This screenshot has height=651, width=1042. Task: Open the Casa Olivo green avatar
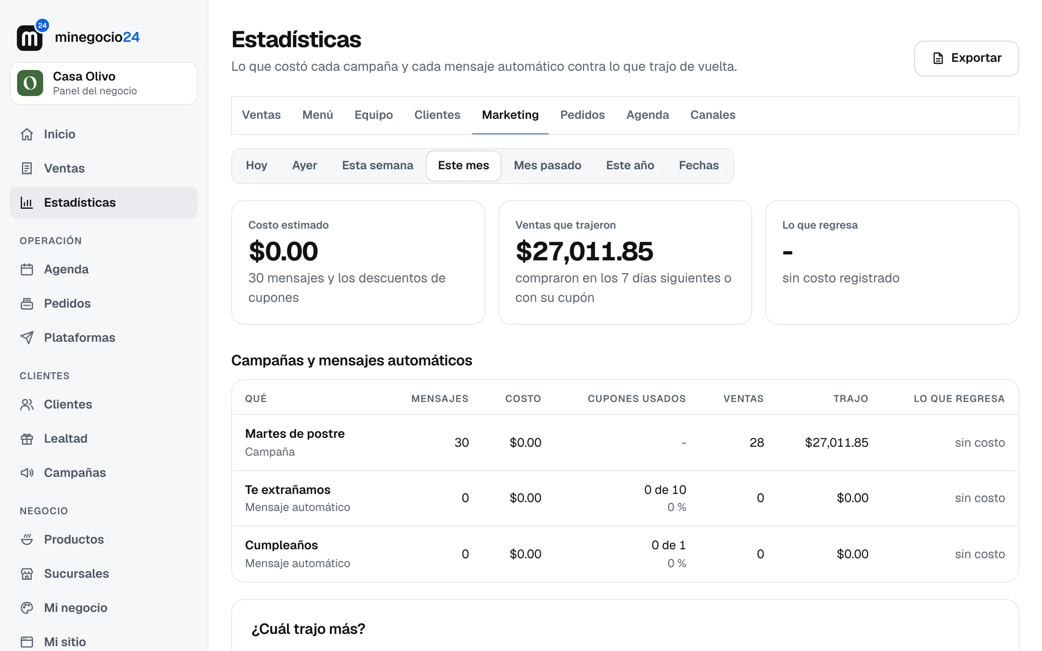[x=30, y=83]
